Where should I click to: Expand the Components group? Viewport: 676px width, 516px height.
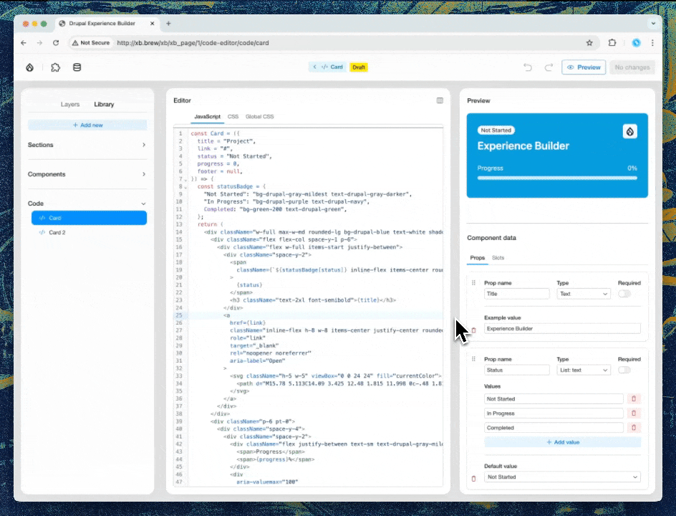pos(87,174)
